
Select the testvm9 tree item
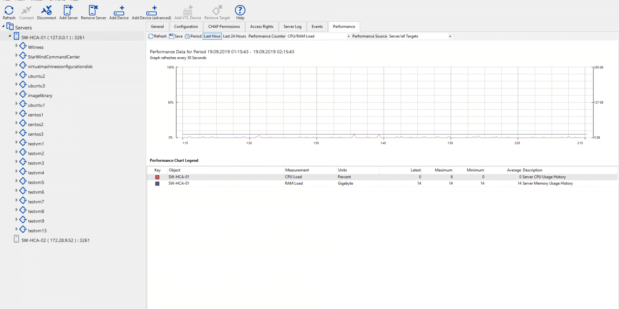click(36, 221)
